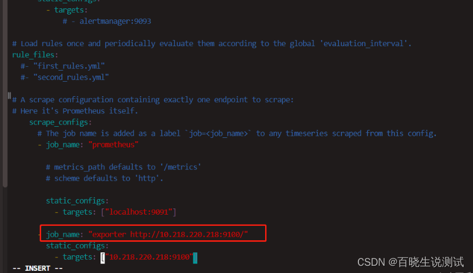Click the static_configs key below the red box
This screenshot has height=273, width=473.
[x=76, y=246]
